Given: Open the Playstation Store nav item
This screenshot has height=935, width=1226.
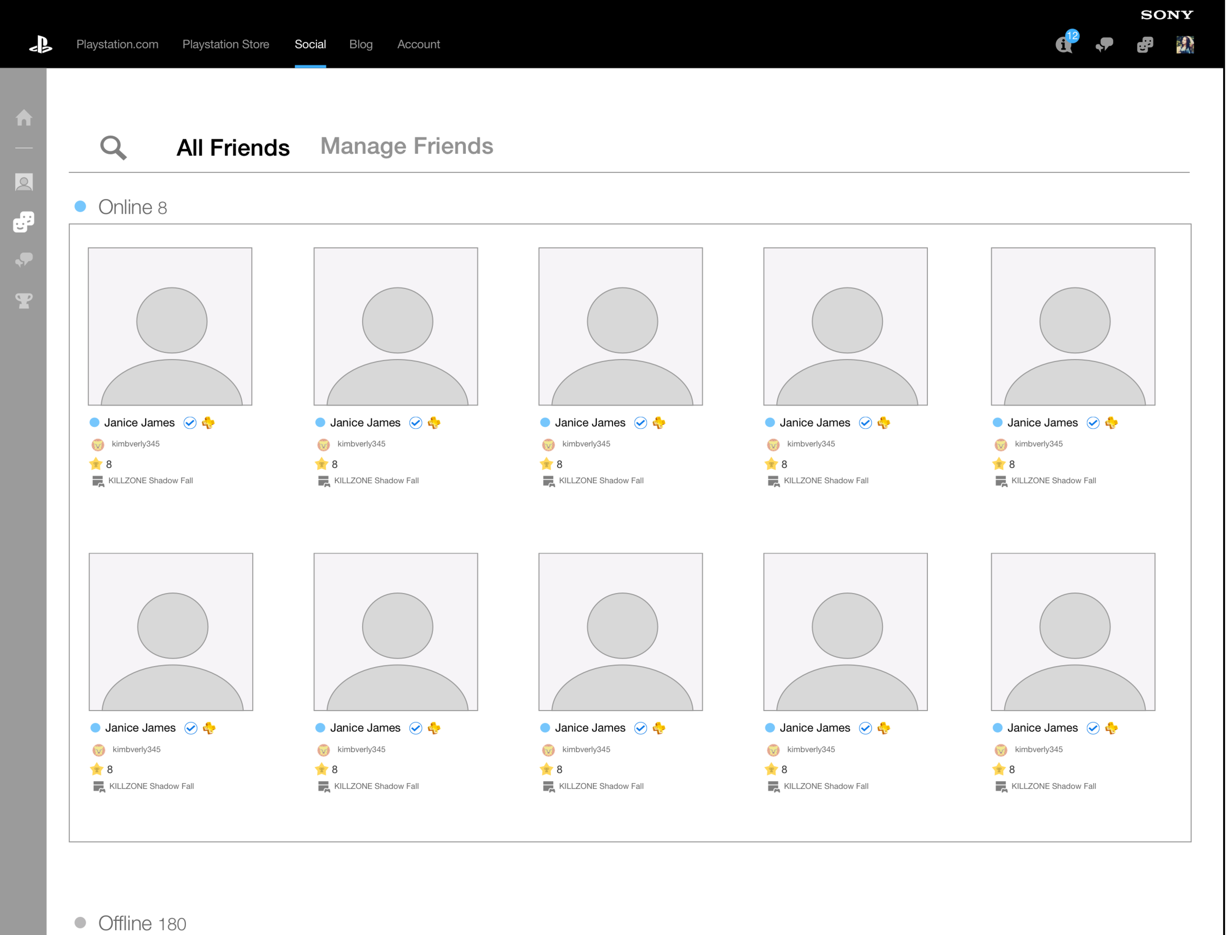Looking at the screenshot, I should tap(226, 45).
